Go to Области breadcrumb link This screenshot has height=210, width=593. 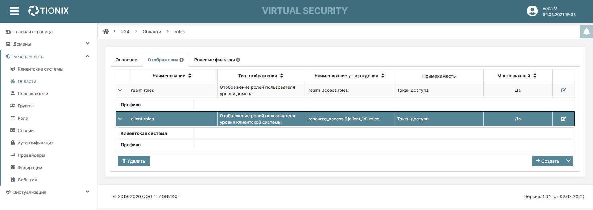coord(152,32)
